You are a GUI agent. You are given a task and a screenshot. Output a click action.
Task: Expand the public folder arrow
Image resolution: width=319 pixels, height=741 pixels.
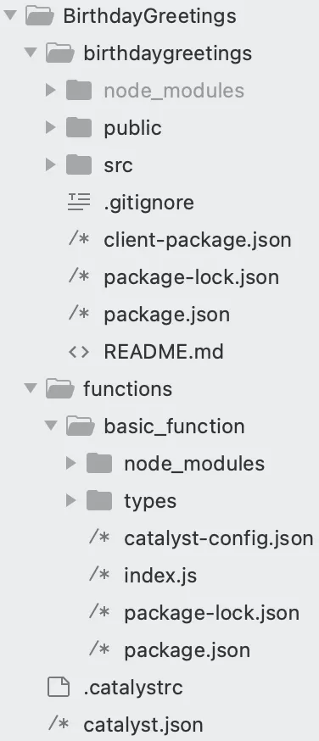[51, 127]
